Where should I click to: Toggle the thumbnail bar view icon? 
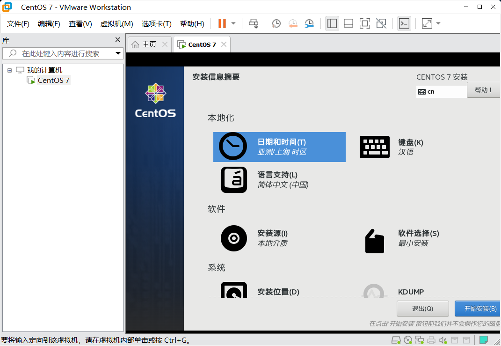pyautogui.click(x=349, y=23)
